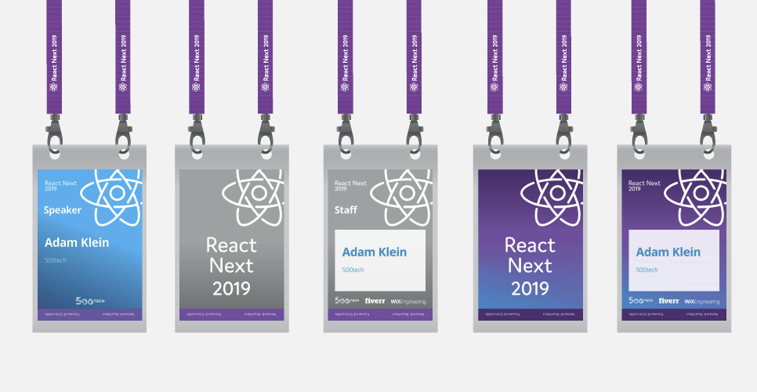Click the React atom logo on the blue Speaker badge
Viewport: 757px width, 392px height.
click(111, 198)
